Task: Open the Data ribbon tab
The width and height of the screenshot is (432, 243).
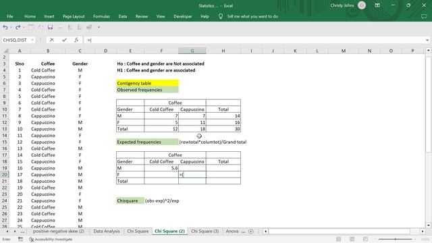Action: coord(123,16)
